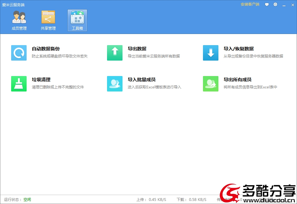Click the green 垃圾清理 broom icon
Screen dimensions: 297x204
(19, 84)
